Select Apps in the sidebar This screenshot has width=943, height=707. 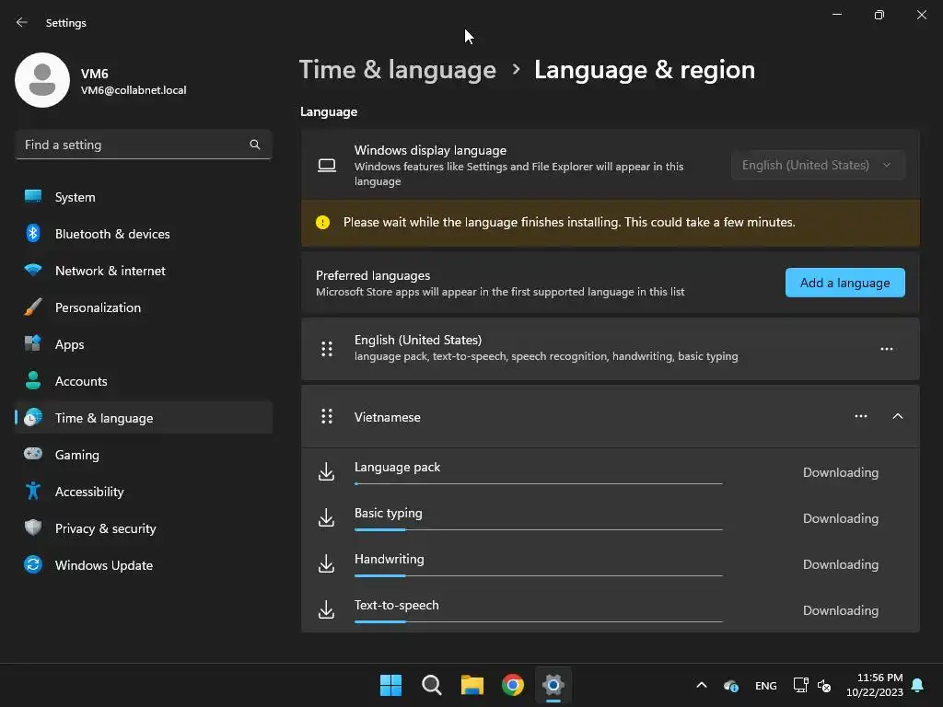tap(143, 344)
